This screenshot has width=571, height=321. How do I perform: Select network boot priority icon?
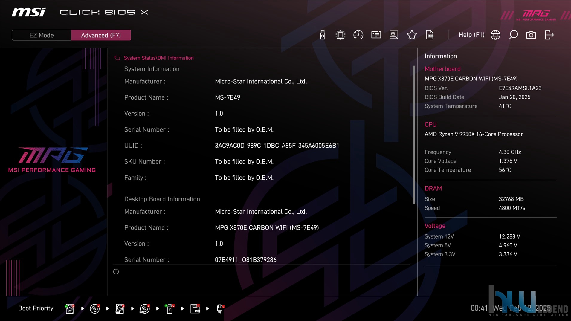pos(220,308)
